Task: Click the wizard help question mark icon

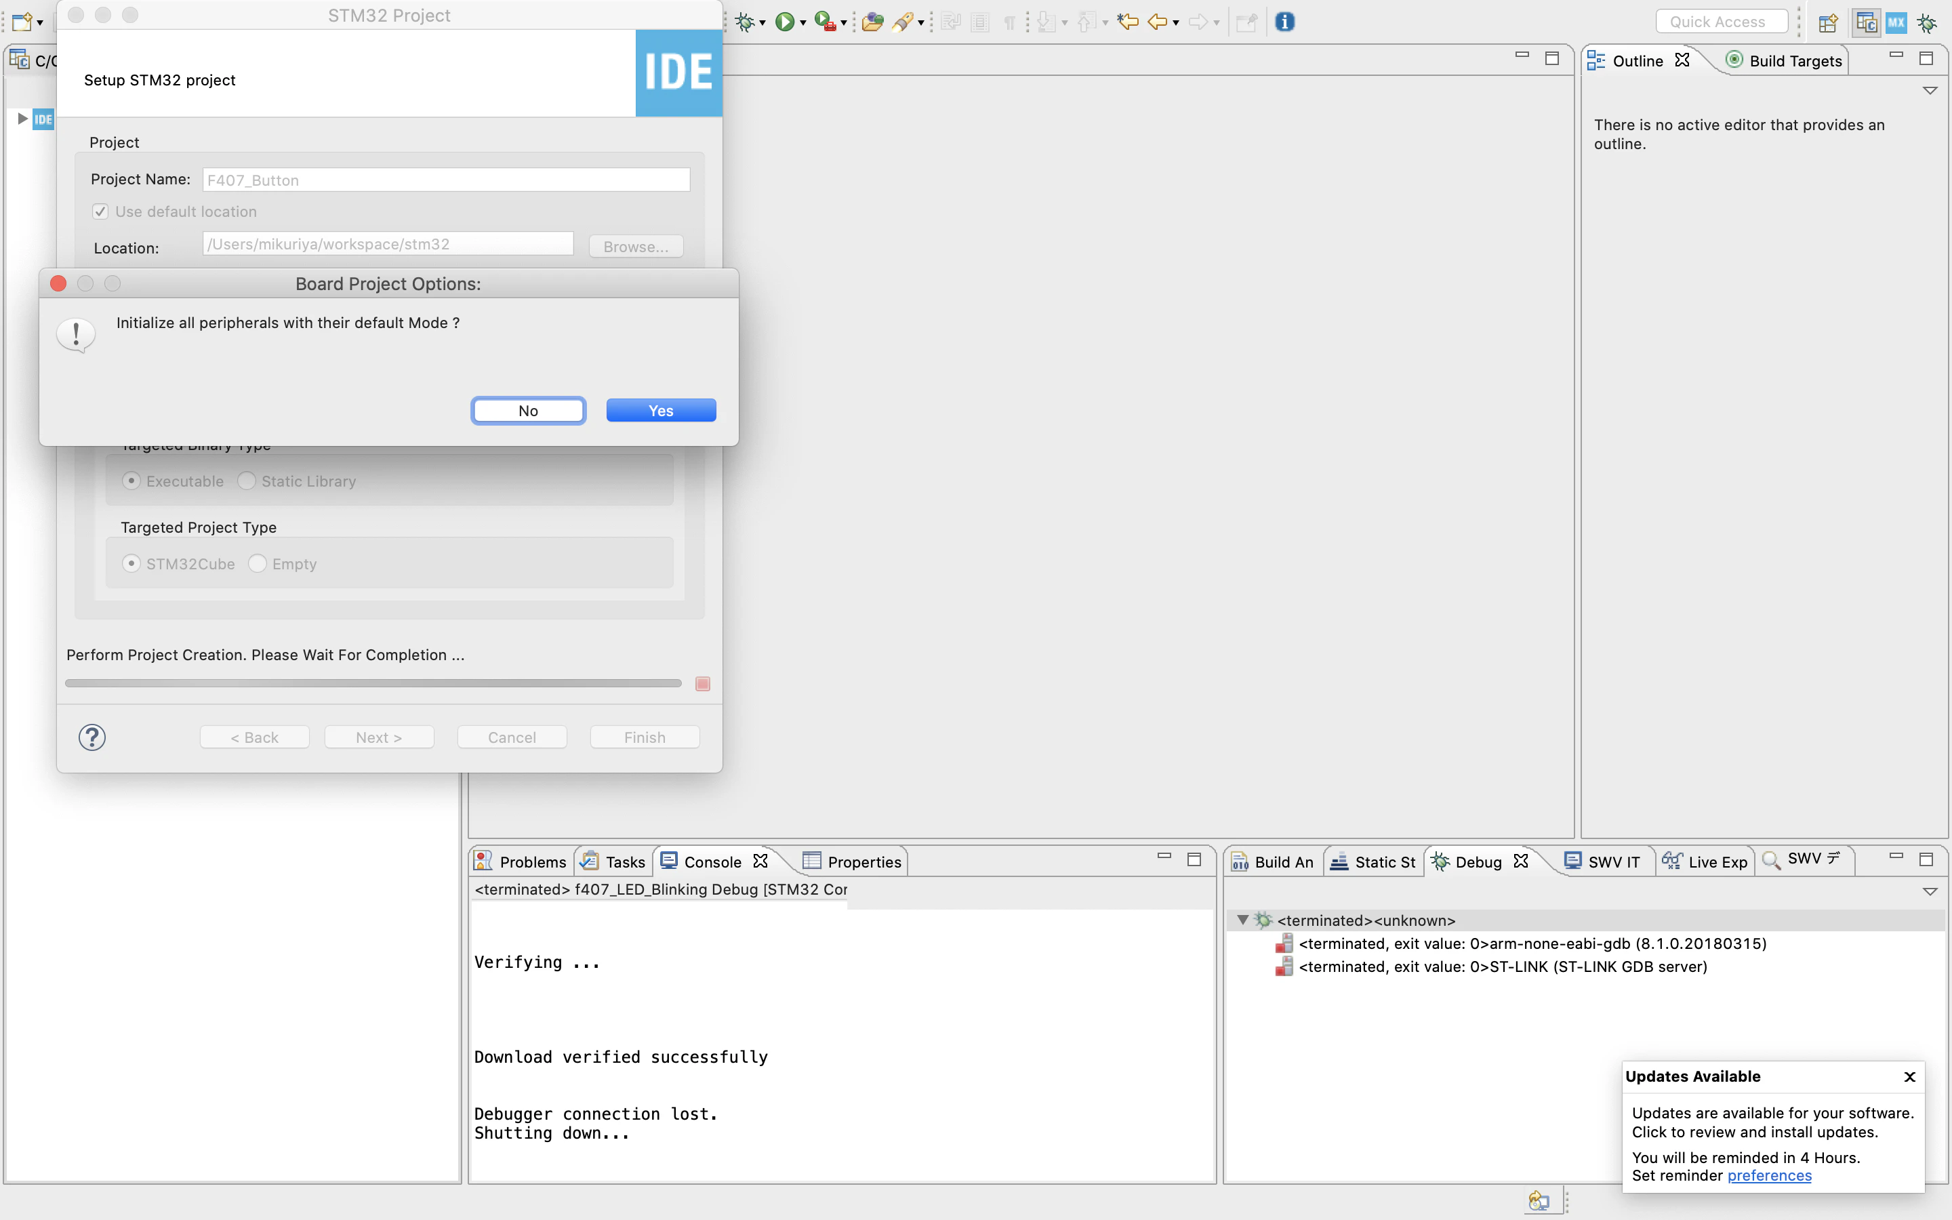Action: [x=92, y=737]
